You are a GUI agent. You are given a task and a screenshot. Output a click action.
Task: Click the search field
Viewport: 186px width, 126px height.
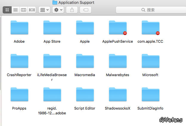click(x=151, y=10)
